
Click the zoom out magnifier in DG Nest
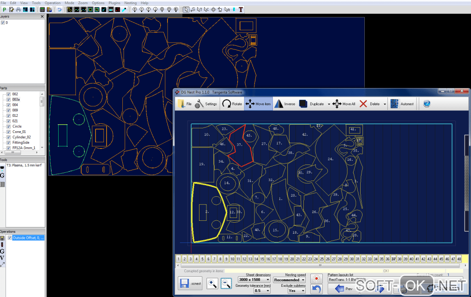pos(226,284)
